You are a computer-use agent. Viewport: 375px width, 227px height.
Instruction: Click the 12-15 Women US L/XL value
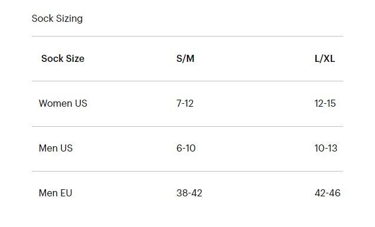point(325,103)
